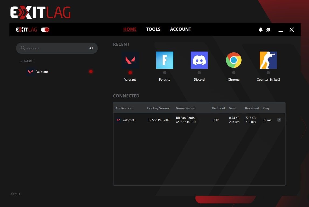Open the support chat icon
The width and height of the screenshot is (309, 207).
[268, 30]
